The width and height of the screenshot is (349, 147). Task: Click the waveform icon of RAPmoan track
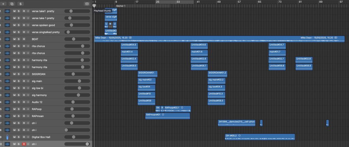pos(7,116)
